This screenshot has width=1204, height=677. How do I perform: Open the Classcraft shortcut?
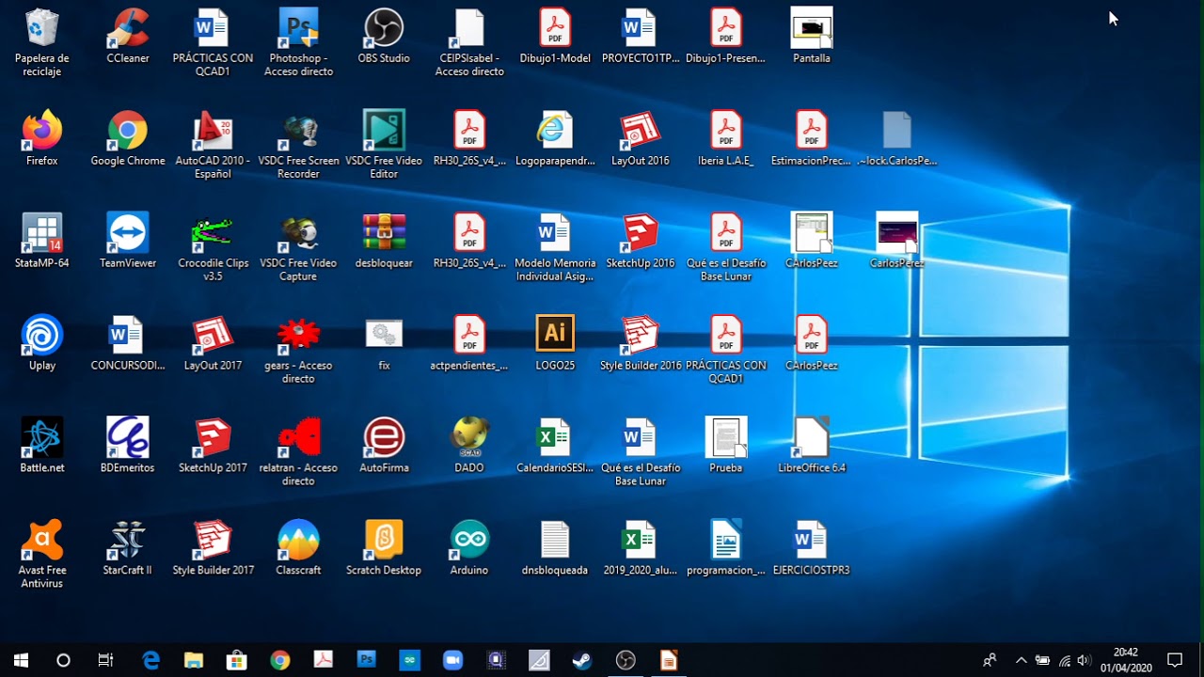click(298, 541)
